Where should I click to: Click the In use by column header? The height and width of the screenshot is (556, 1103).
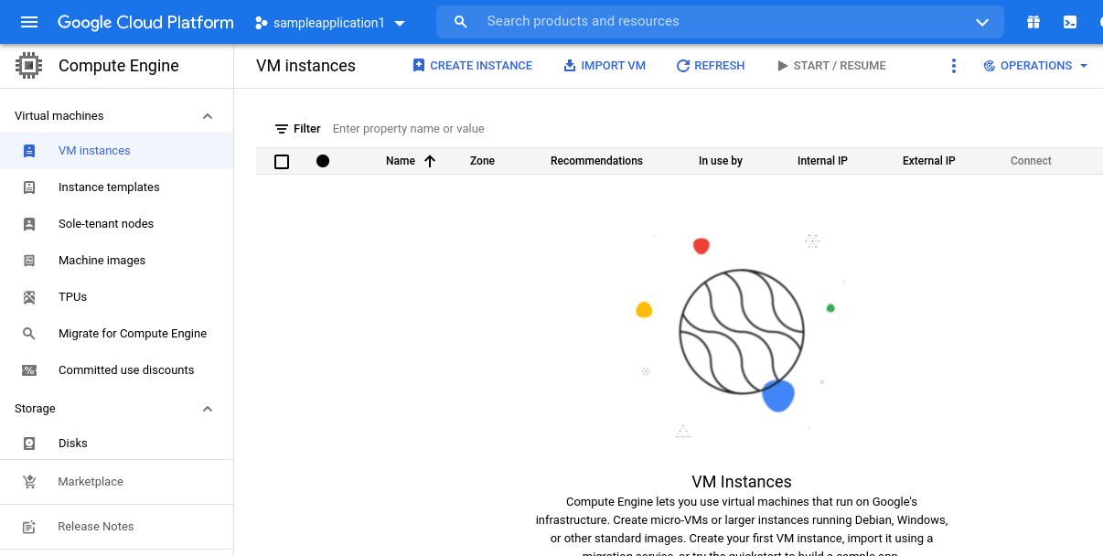click(721, 161)
